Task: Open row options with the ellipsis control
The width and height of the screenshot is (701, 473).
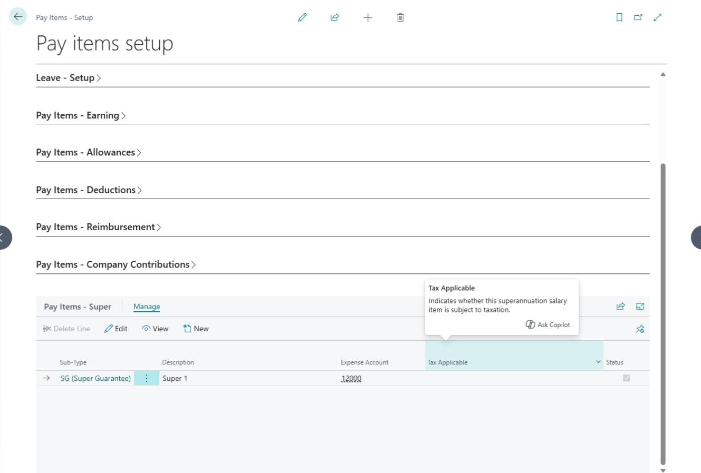Action: [146, 378]
